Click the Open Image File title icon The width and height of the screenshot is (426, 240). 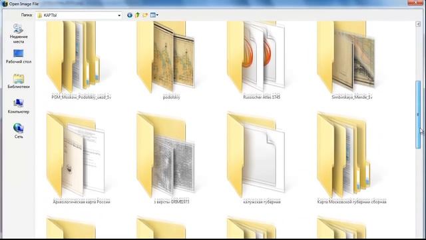(5, 4)
